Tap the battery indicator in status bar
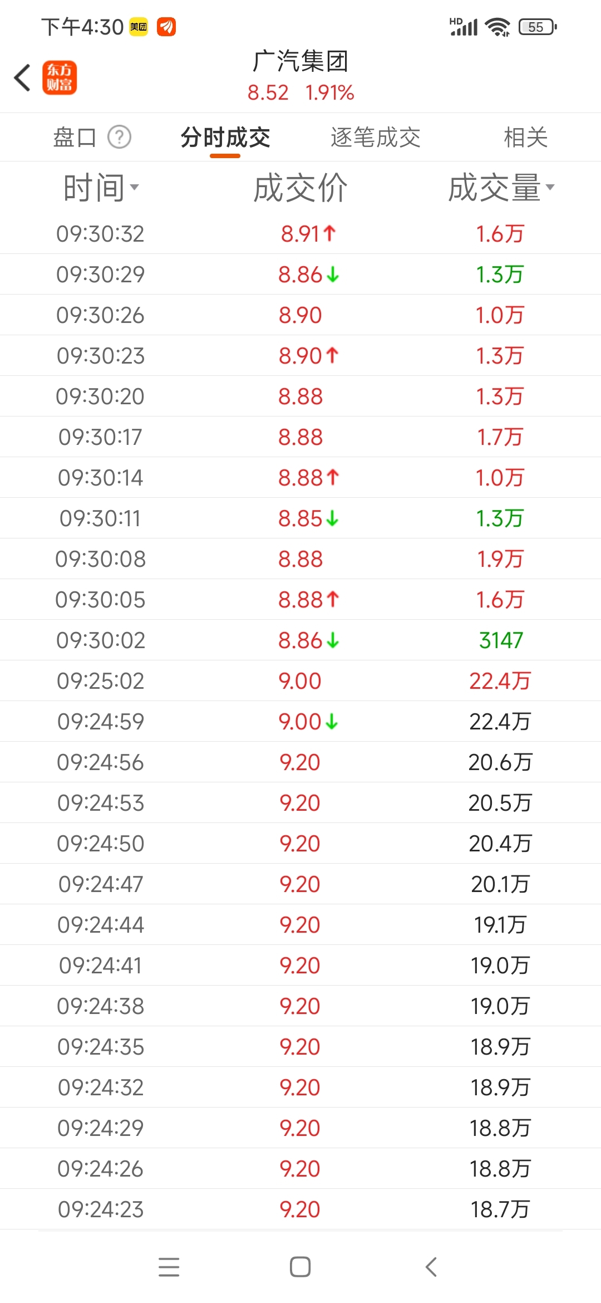 537,27
